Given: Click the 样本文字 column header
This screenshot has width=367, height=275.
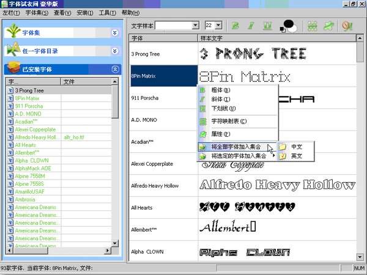Looking at the screenshot, I should 275,38.
